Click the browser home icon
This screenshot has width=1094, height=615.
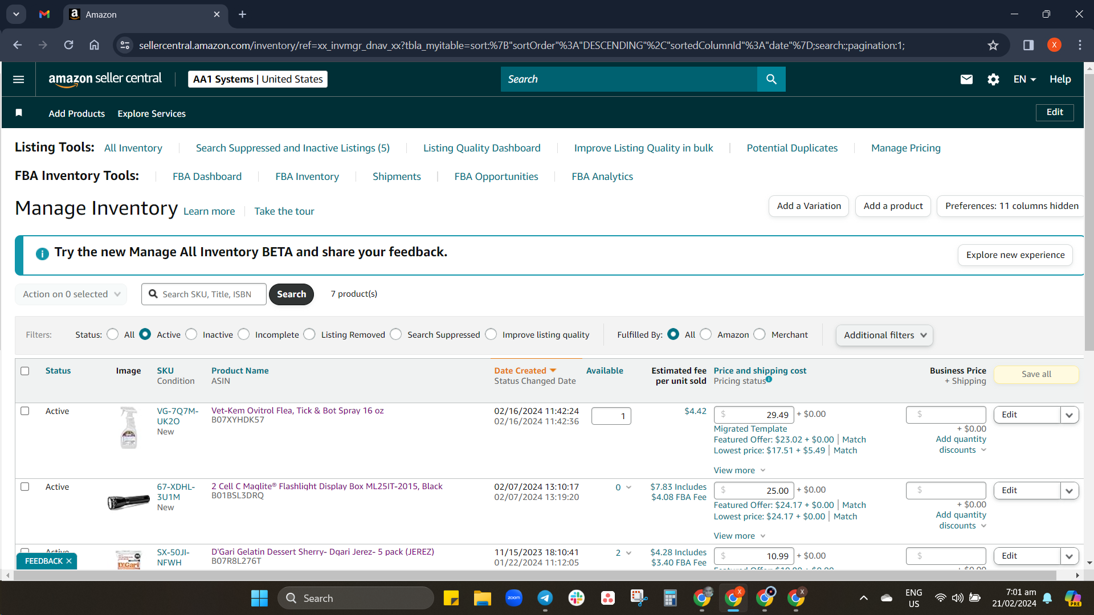coord(94,45)
